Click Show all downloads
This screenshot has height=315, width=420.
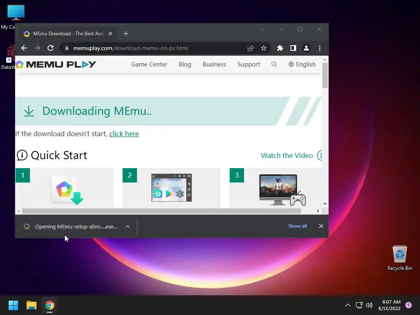297,226
